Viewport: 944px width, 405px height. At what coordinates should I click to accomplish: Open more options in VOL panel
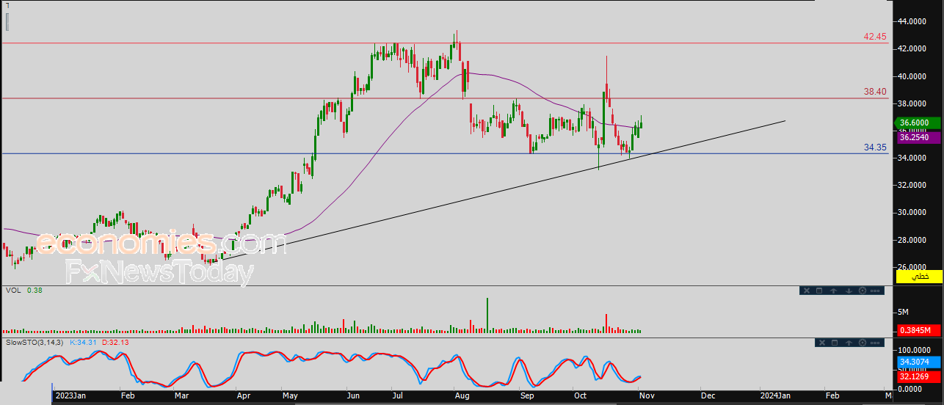(x=875, y=291)
